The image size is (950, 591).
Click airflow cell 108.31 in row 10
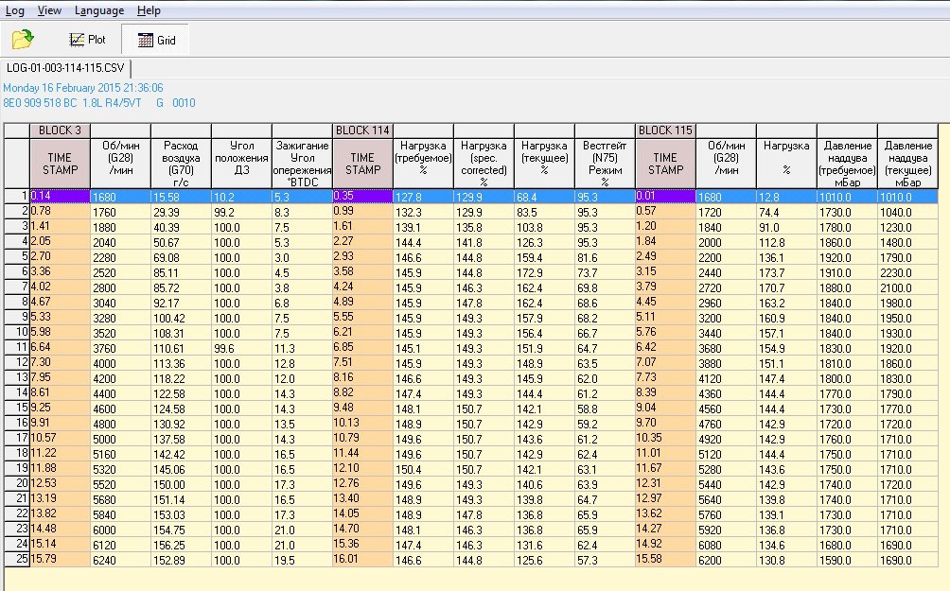click(x=181, y=333)
